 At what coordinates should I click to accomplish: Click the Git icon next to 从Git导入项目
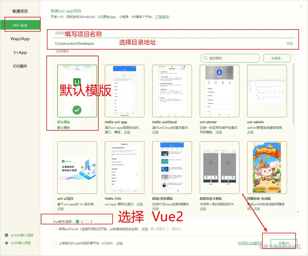click(6, 243)
